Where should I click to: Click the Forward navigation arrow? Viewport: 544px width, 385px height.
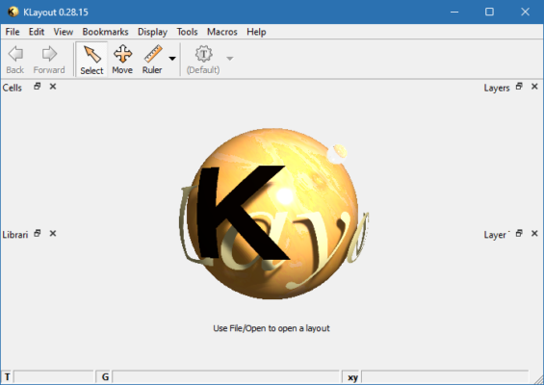(49, 60)
